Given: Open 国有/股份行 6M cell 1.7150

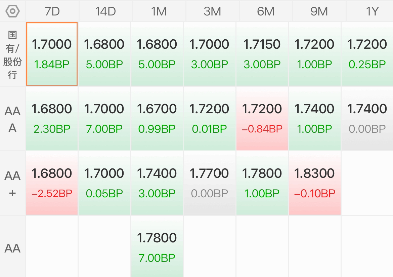Looking at the screenshot, I should 262,54.
